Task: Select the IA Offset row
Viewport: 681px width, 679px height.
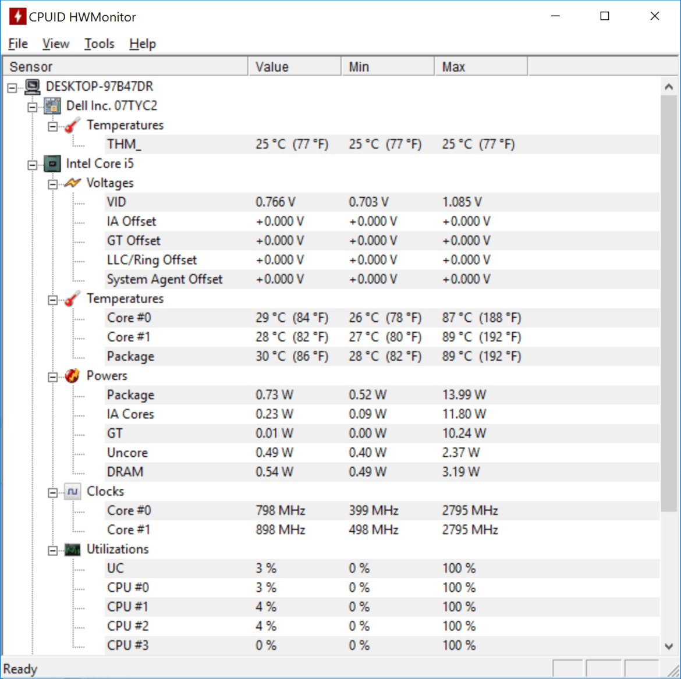Action: [x=382, y=222]
